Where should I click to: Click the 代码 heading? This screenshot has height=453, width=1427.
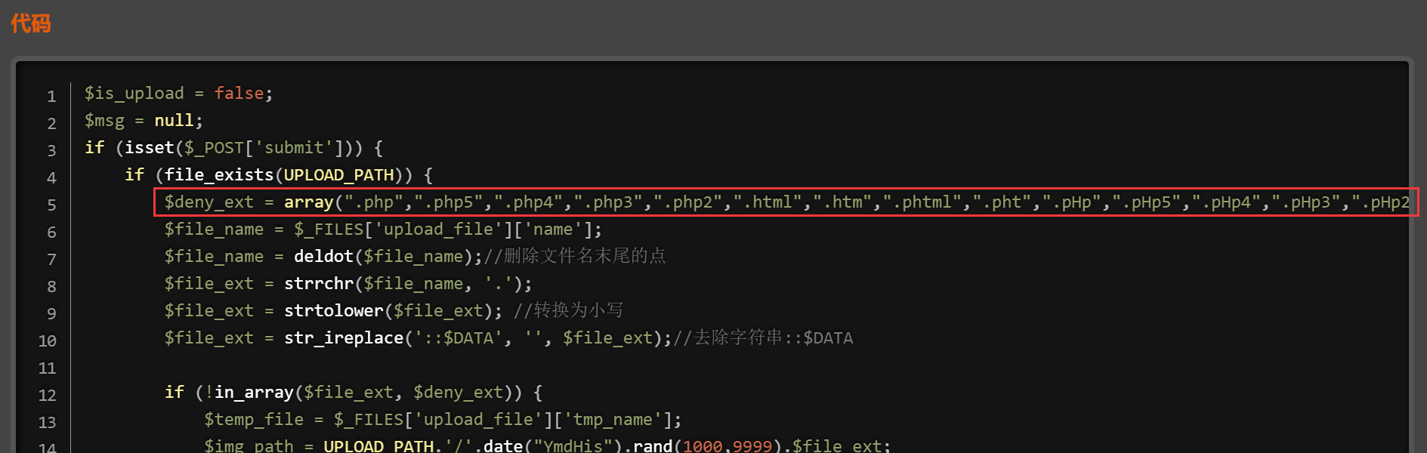31,23
